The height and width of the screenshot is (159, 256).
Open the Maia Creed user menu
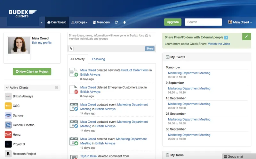click(240, 22)
